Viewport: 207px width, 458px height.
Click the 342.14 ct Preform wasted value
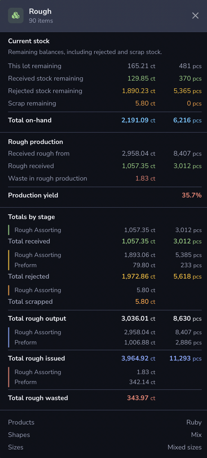[142, 382]
